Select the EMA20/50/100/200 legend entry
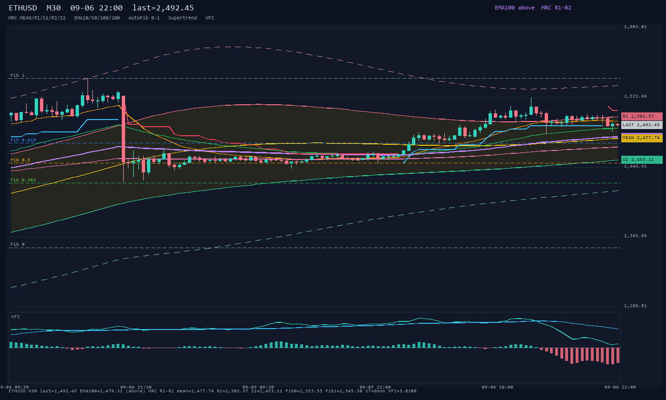 97,18
